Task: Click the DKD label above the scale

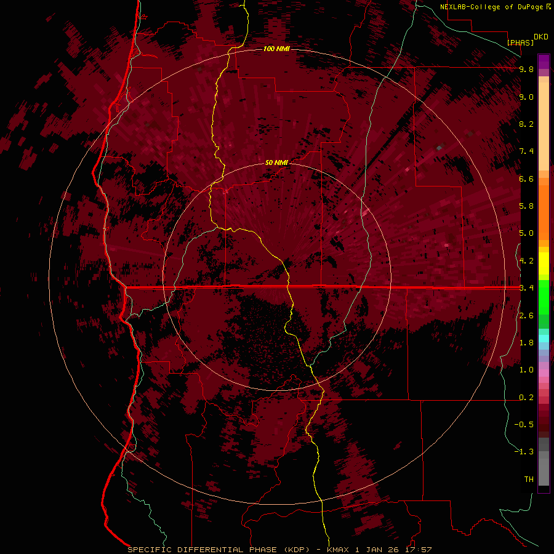Action: 541,37
